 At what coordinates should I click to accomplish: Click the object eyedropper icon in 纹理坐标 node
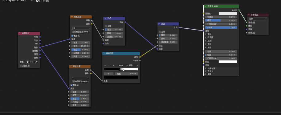[x=36, y=62]
